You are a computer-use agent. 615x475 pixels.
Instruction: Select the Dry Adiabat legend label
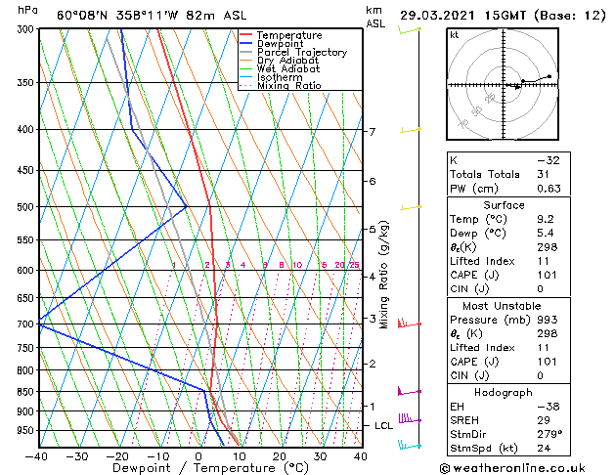(x=287, y=61)
